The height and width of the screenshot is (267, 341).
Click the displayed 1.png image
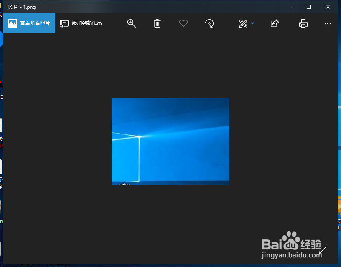tap(170, 142)
